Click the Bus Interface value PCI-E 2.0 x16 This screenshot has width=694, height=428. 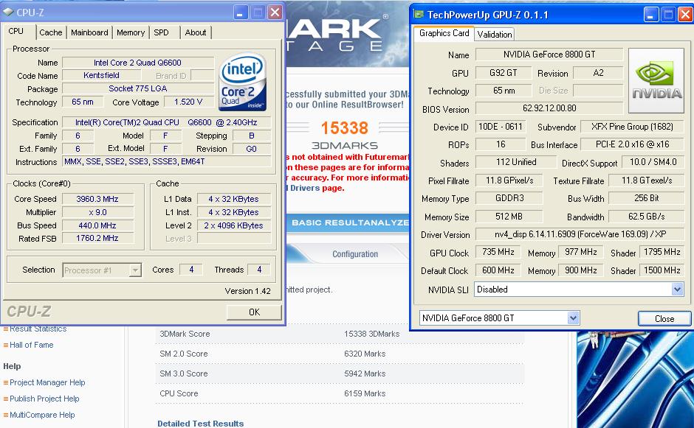tap(632, 144)
